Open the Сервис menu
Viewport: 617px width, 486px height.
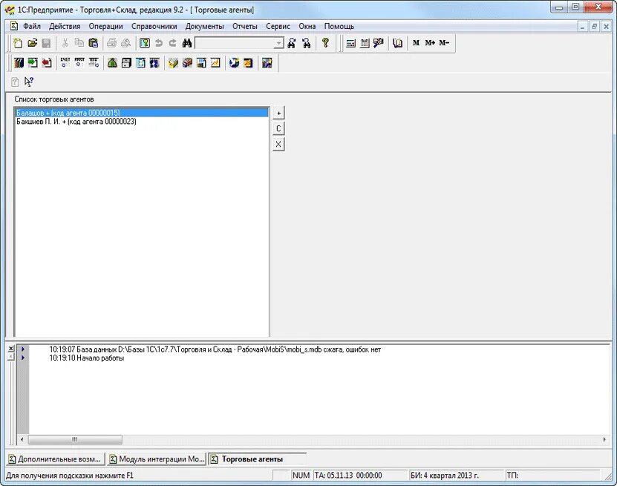[278, 27]
